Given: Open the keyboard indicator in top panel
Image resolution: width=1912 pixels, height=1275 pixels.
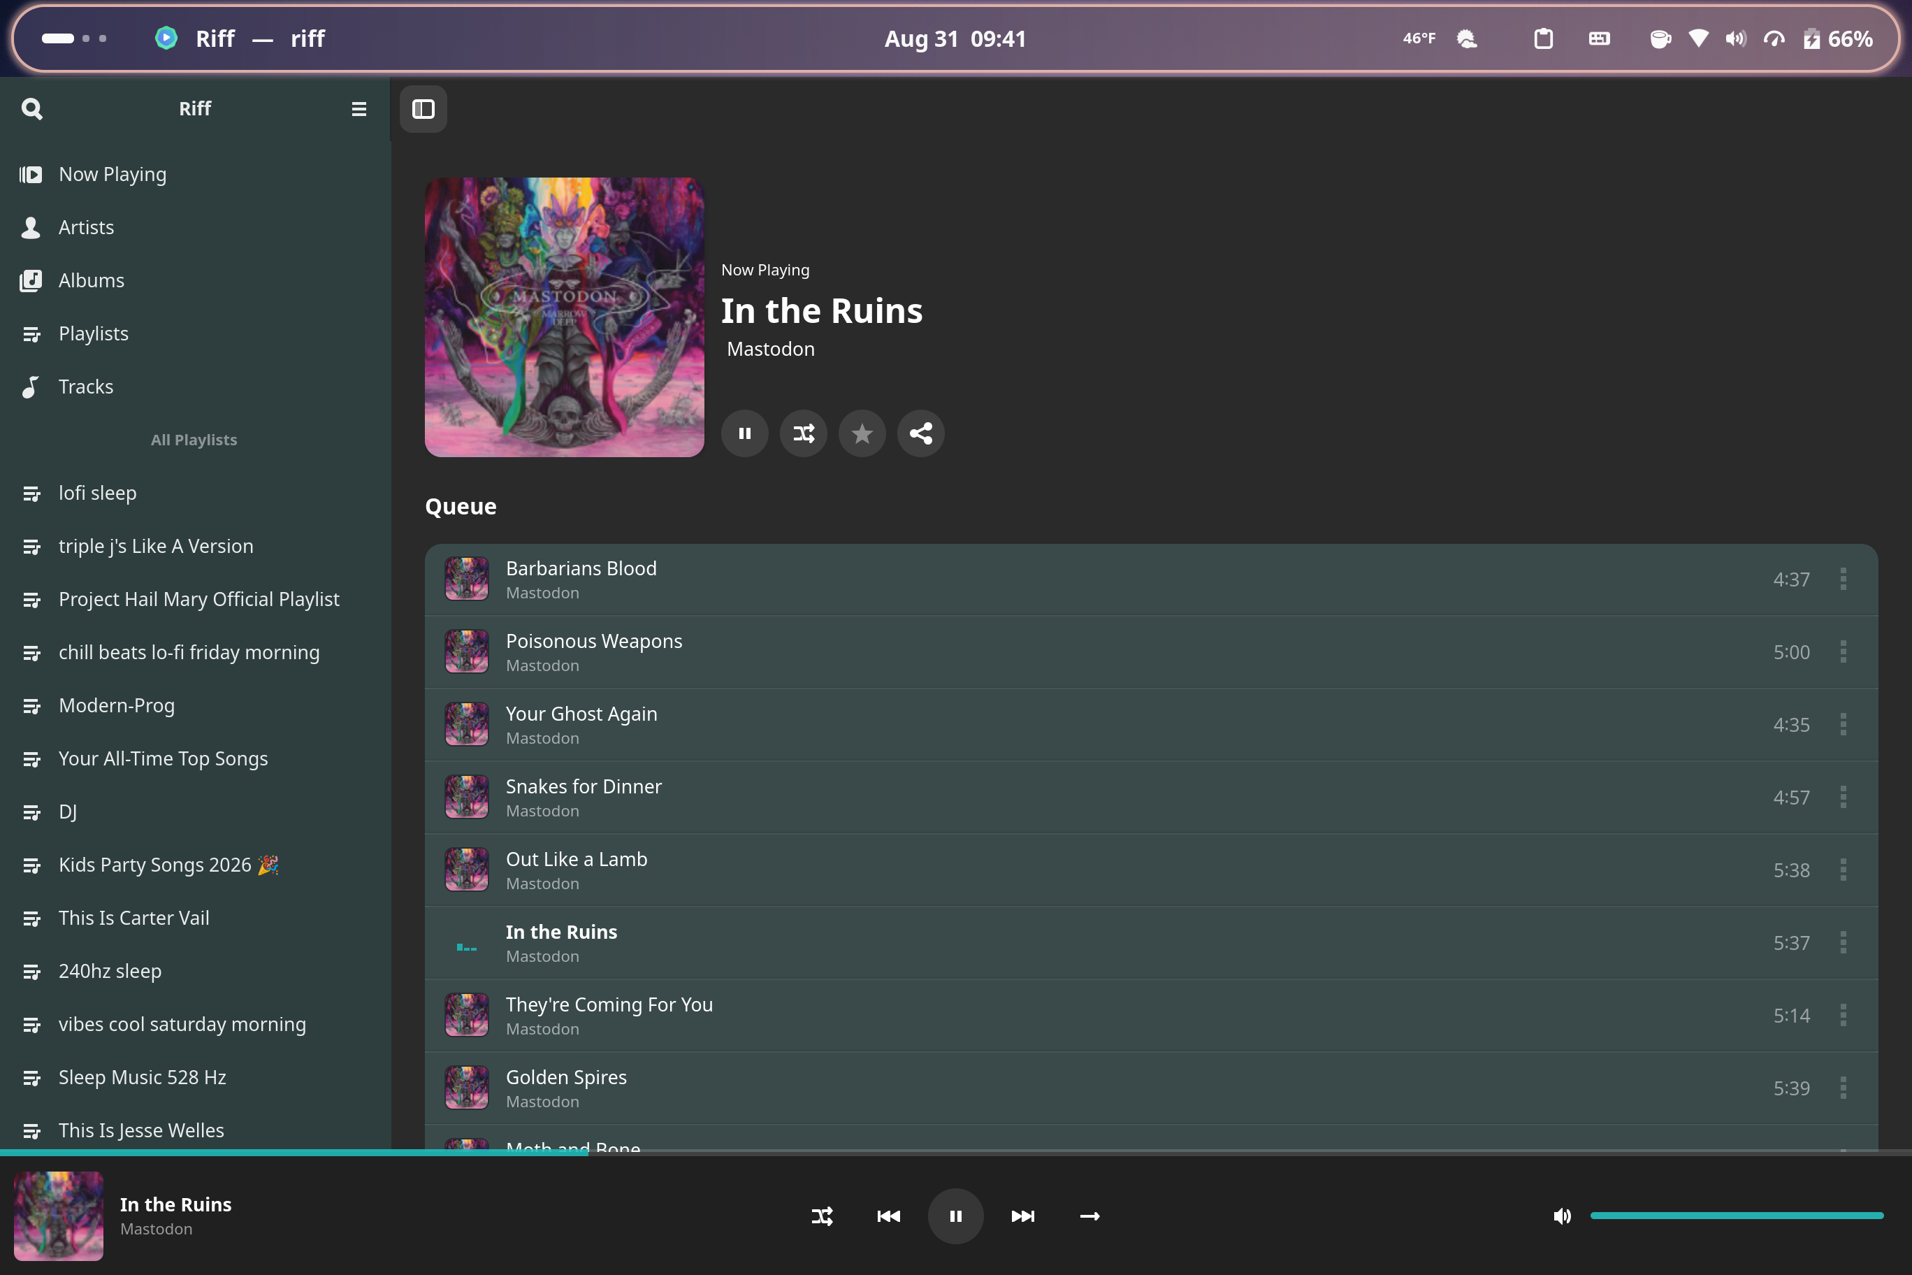Looking at the screenshot, I should 1599,38.
